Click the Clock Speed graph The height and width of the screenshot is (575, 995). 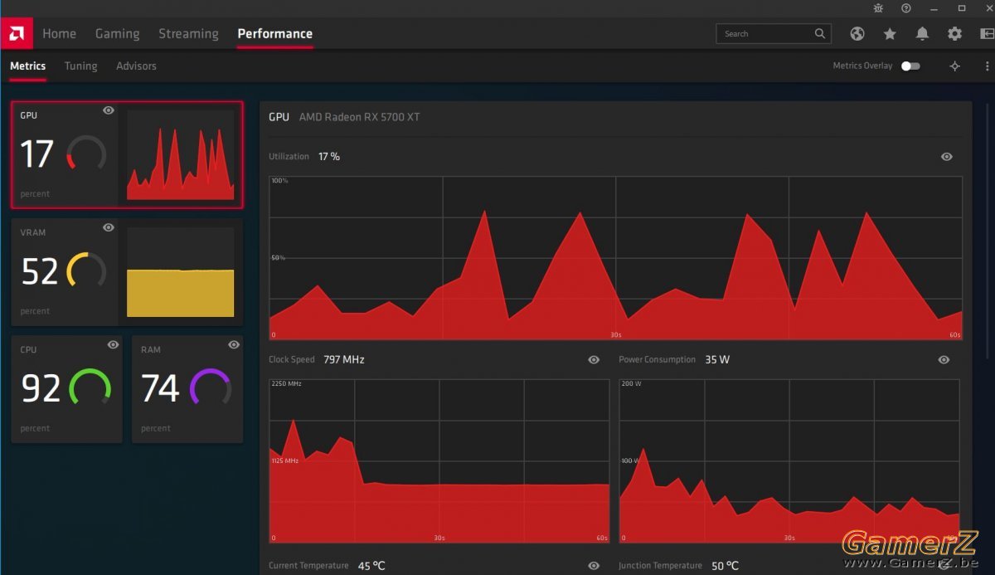click(439, 460)
